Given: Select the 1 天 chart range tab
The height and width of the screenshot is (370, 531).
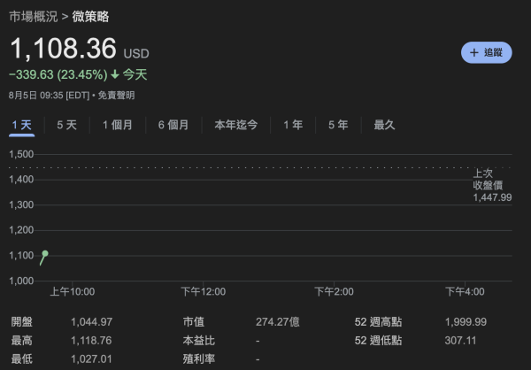Looking at the screenshot, I should pos(21,125).
